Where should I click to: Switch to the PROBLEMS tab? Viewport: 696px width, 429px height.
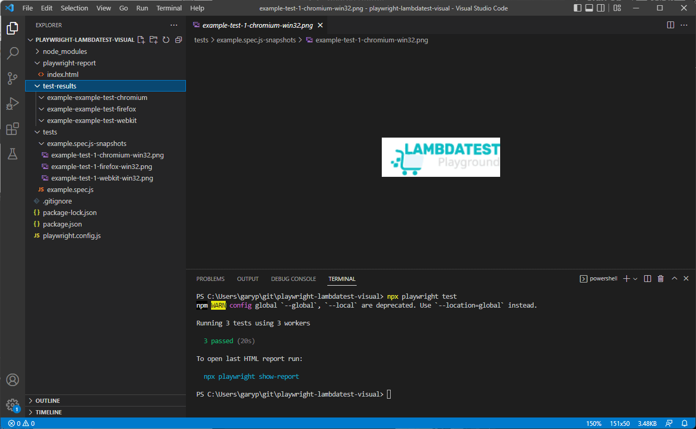[x=210, y=278]
